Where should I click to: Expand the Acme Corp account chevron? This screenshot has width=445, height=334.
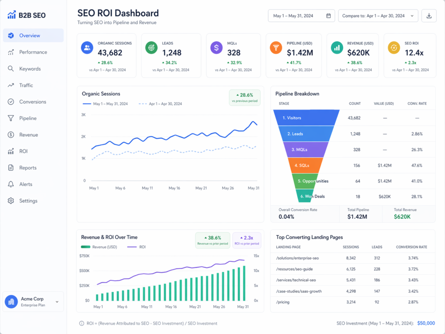(57, 302)
